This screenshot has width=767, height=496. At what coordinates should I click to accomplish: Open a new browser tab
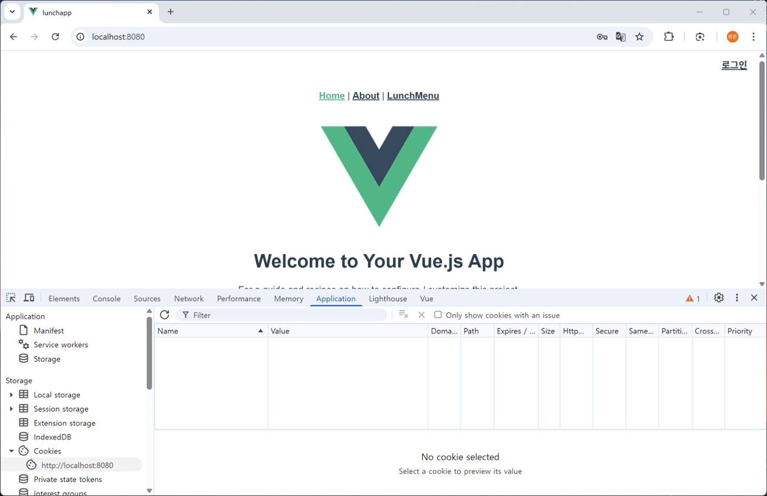click(x=171, y=12)
